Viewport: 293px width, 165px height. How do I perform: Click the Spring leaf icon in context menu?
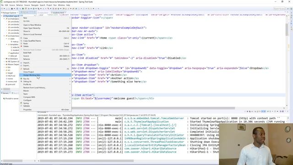(x=22, y=103)
